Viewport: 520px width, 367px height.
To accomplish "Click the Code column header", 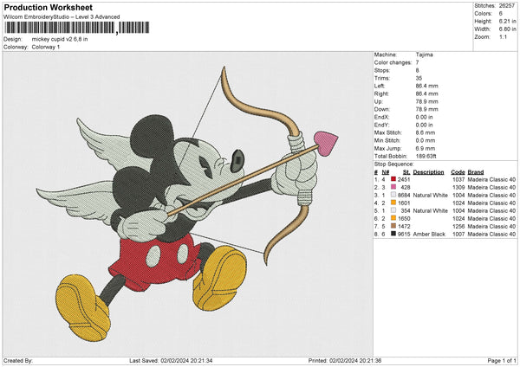I will coord(458,171).
